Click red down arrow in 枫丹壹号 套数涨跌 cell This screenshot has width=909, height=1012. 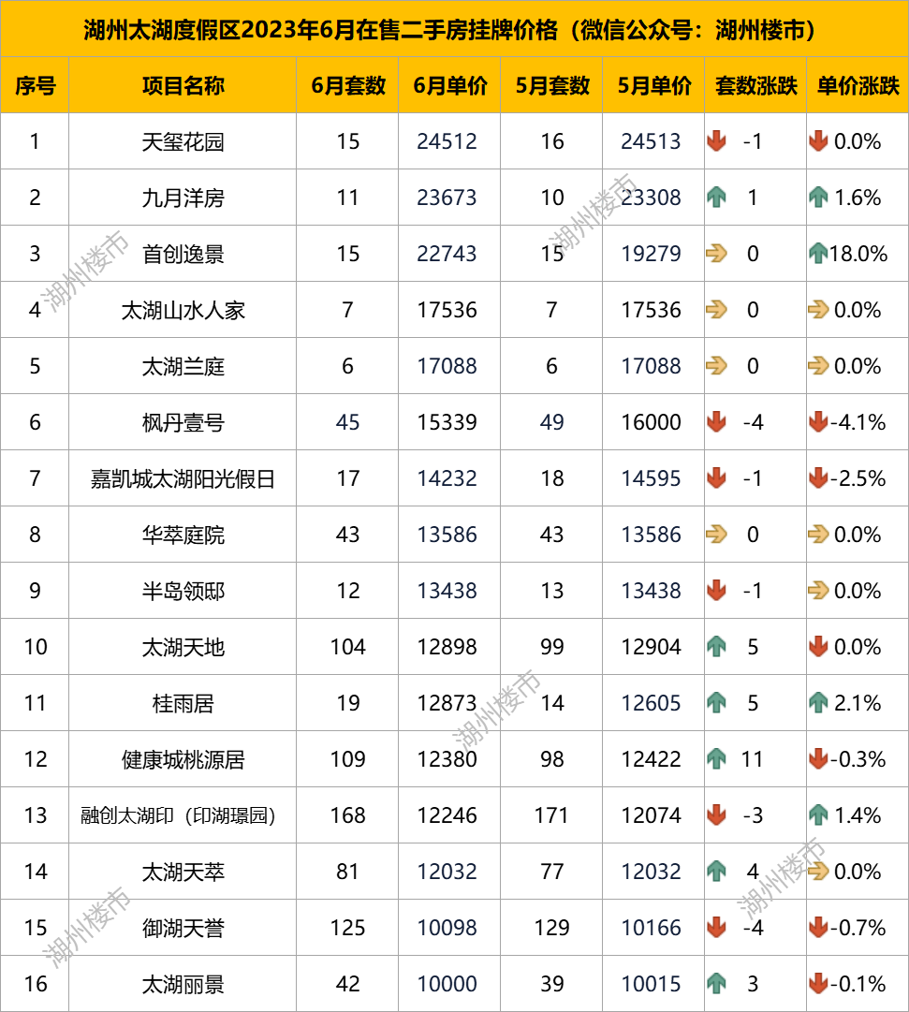click(x=716, y=421)
